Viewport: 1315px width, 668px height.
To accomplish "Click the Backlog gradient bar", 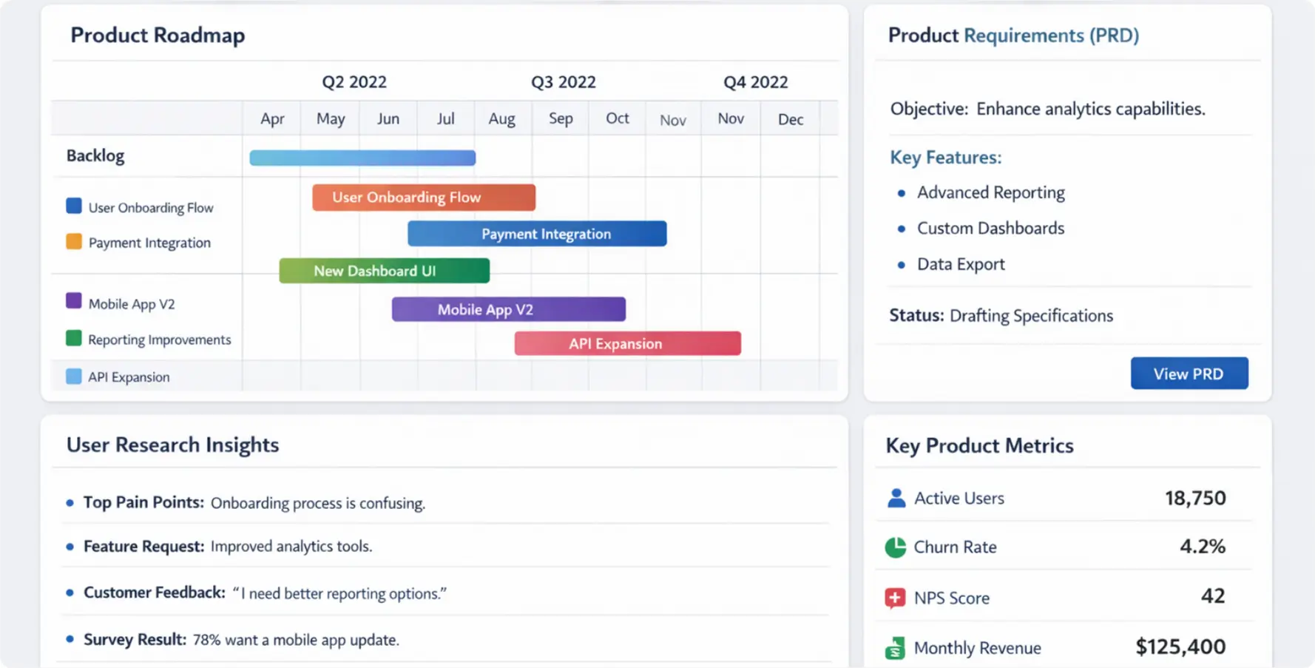I will 362,157.
